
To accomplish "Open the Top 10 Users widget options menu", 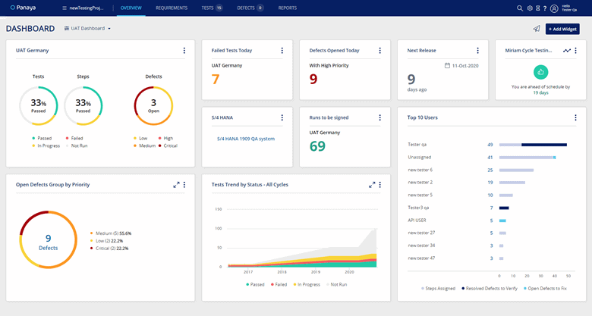I will point(576,117).
